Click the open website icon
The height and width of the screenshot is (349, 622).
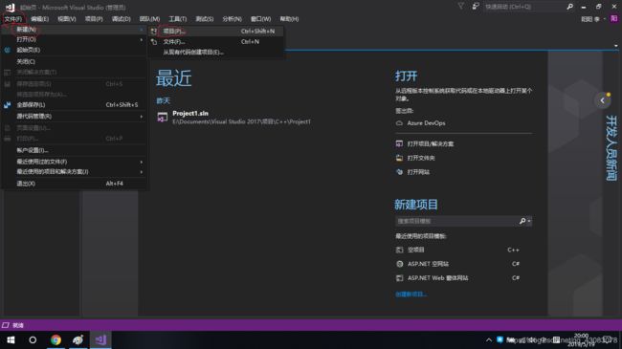click(x=399, y=172)
